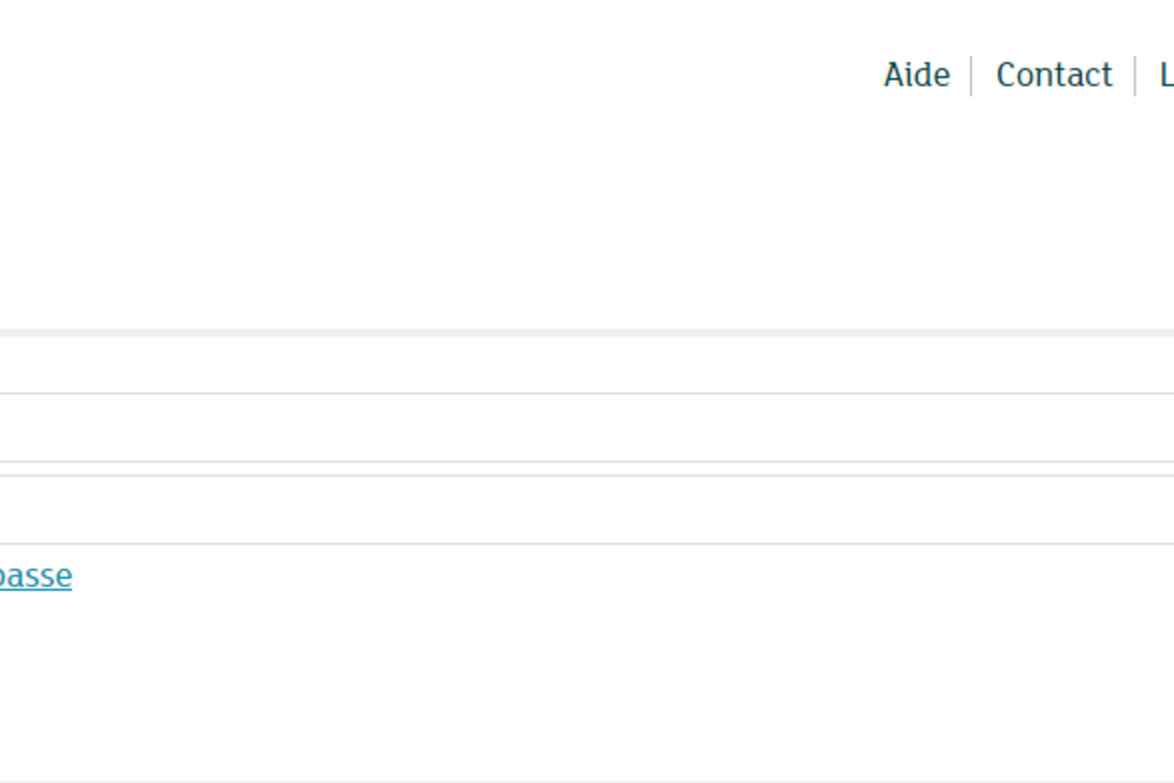Focus the upper login input field
1174x783 pixels.
tap(587, 427)
